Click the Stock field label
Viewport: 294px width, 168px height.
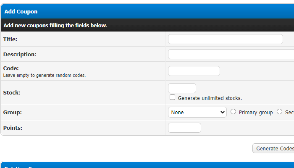click(x=12, y=92)
